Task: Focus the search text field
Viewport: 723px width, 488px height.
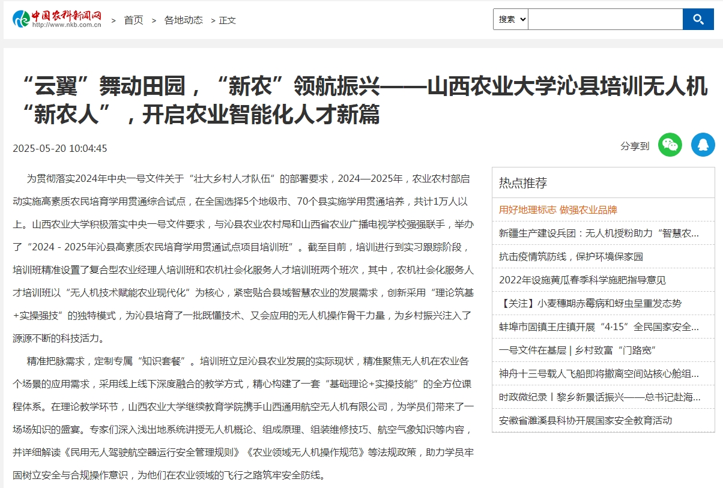Action: pyautogui.click(x=605, y=19)
